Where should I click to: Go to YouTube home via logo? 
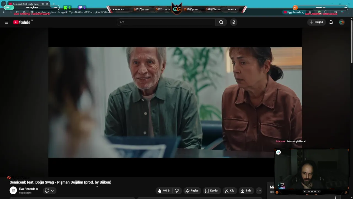22,22
